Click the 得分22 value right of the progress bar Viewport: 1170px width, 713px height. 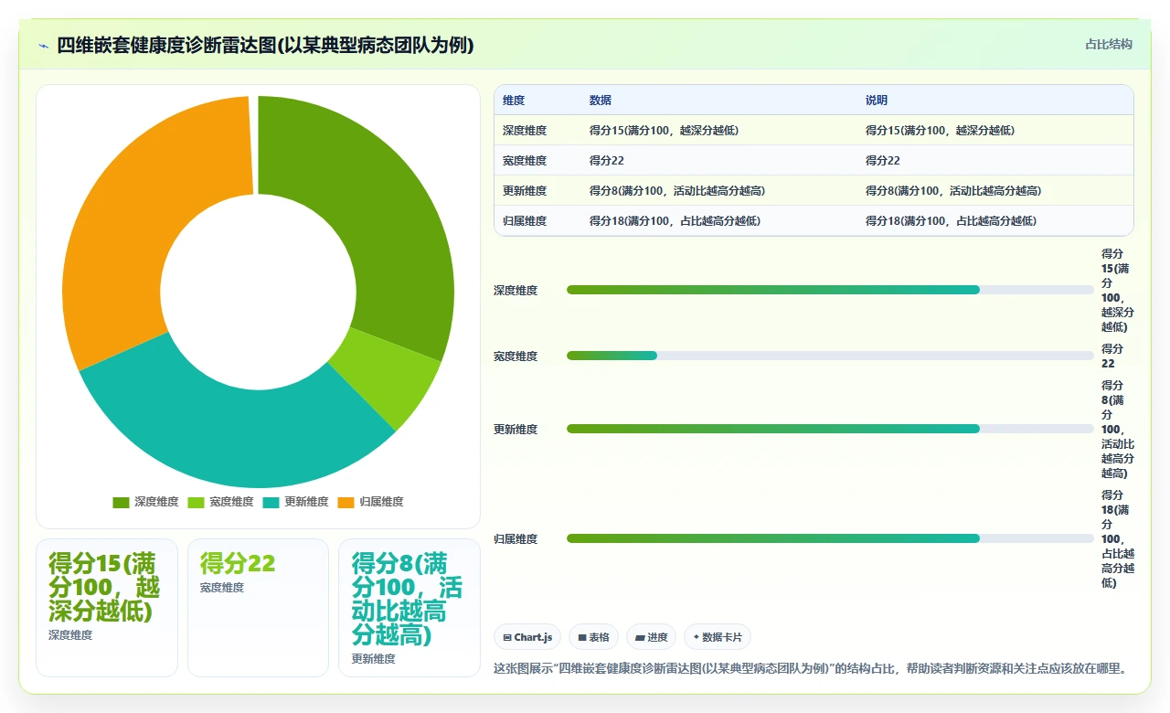1113,356
